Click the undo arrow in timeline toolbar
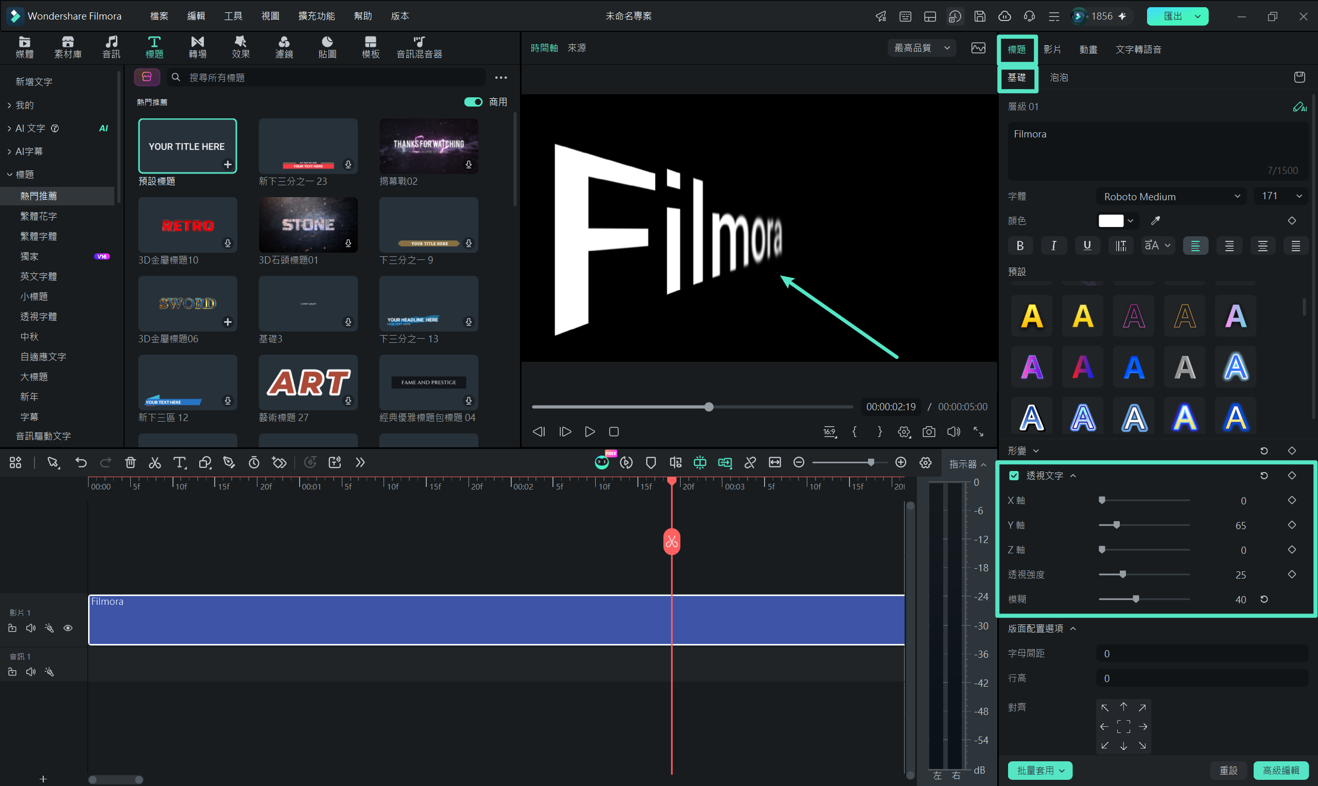 [80, 463]
